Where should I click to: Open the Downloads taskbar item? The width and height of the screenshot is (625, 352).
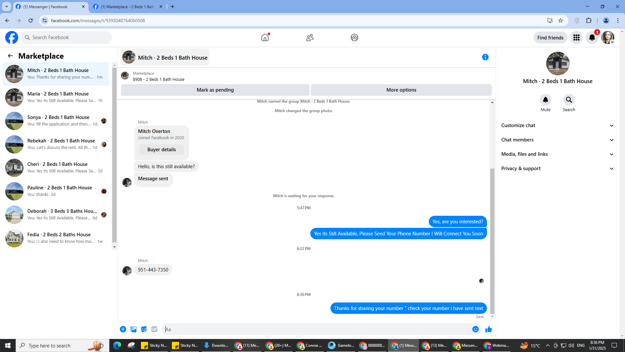(x=216, y=345)
